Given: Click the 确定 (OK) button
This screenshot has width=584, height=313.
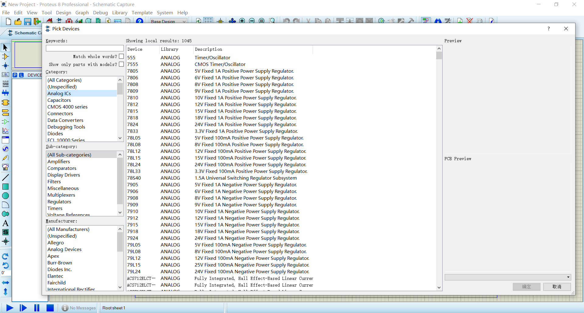Looking at the screenshot, I should [527, 287].
